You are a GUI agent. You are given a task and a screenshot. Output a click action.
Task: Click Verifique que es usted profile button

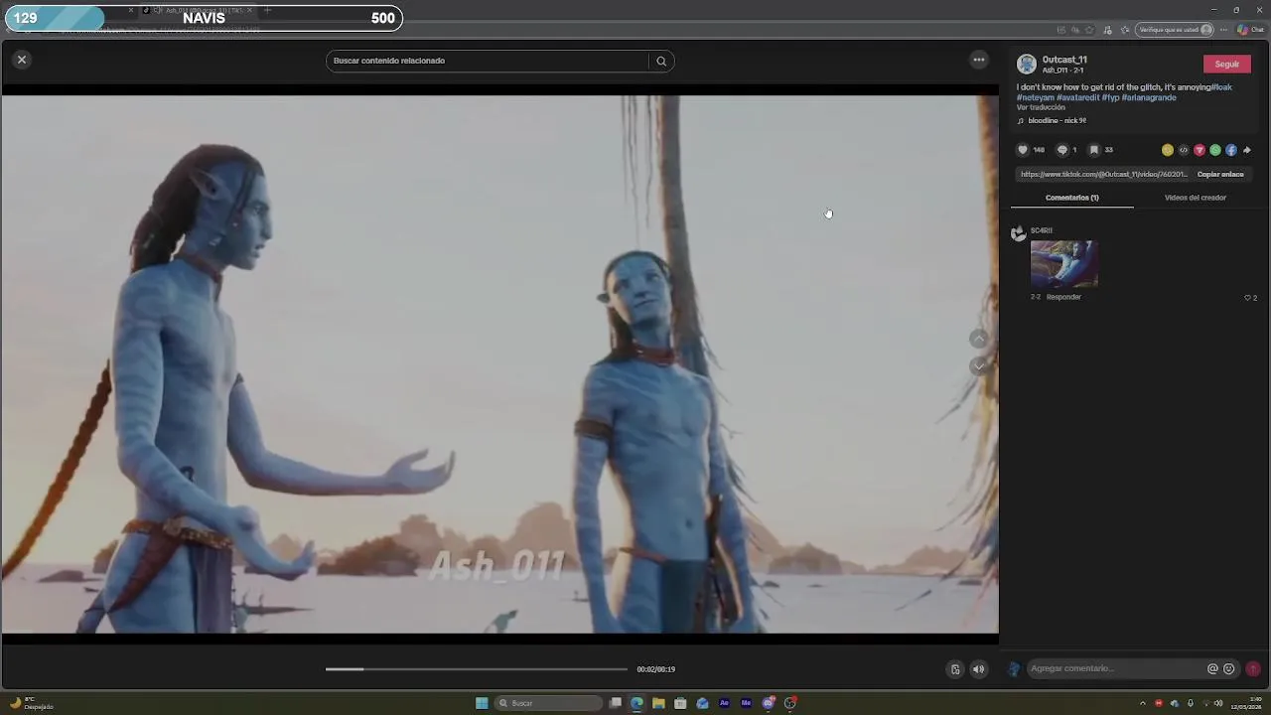(1176, 30)
